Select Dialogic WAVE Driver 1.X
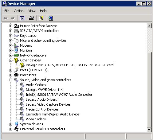Screen dimensions: 153x140 (x=44, y=90)
